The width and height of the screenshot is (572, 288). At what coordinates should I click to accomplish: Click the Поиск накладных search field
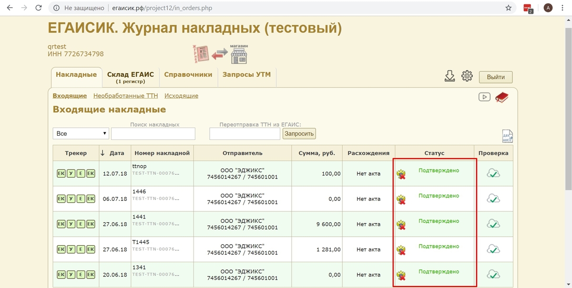click(x=153, y=134)
